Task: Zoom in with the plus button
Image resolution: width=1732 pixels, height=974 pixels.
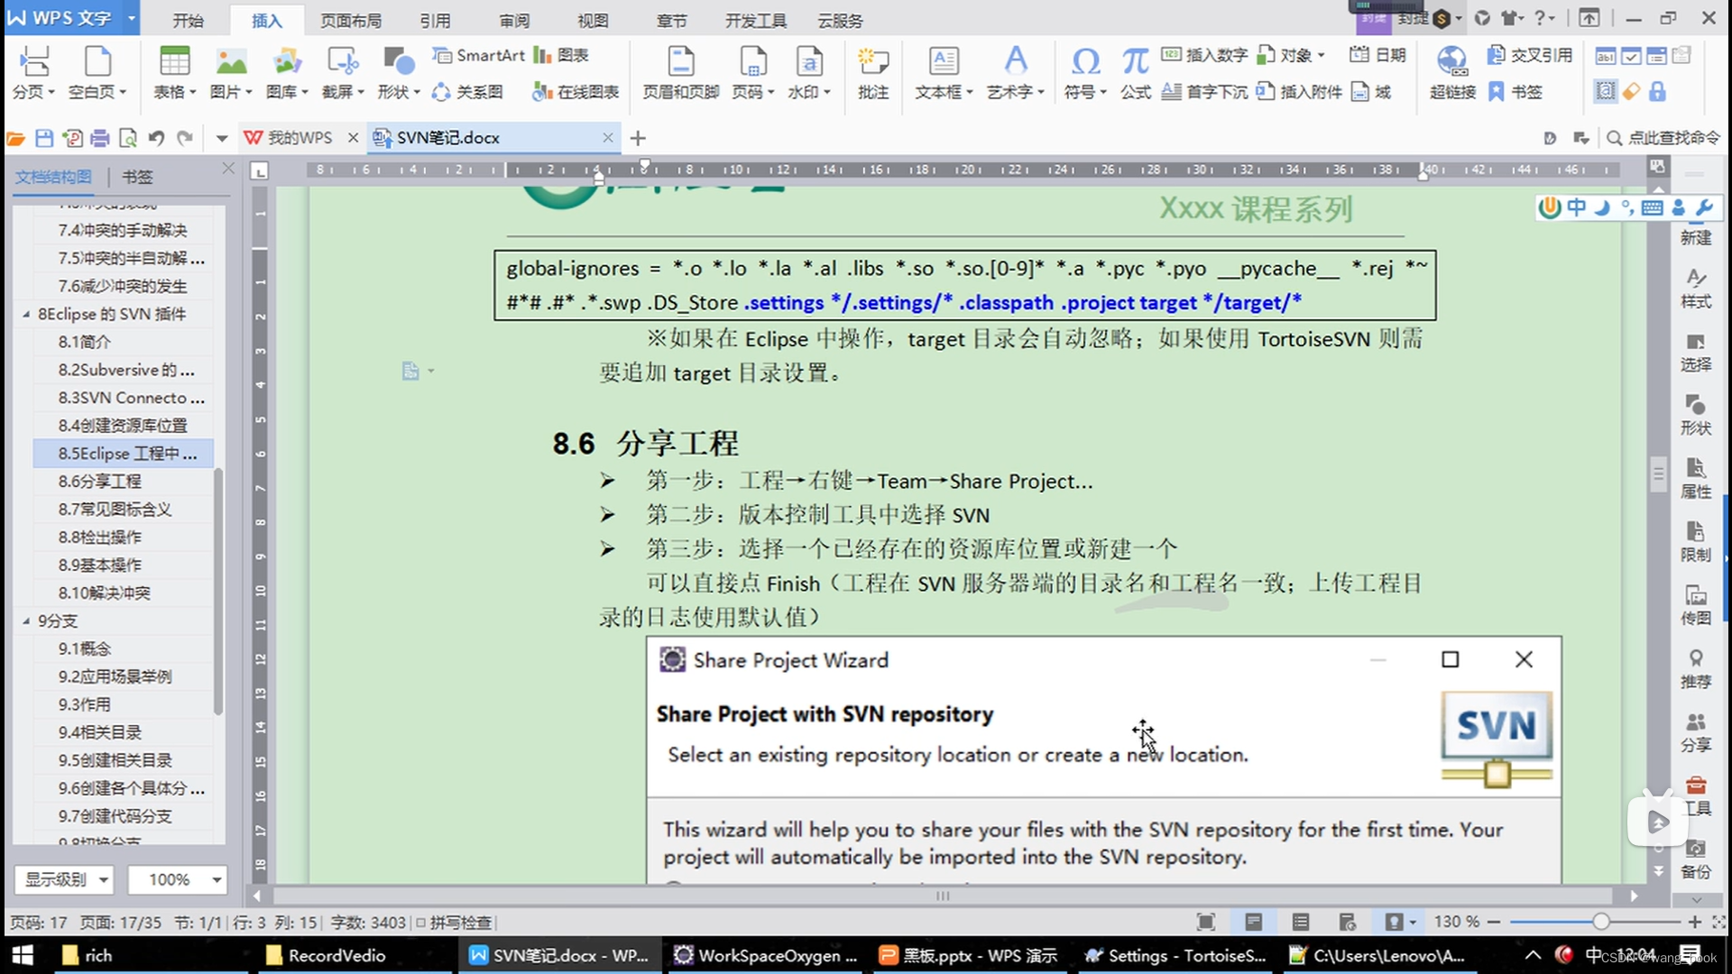Action: pos(1695,922)
